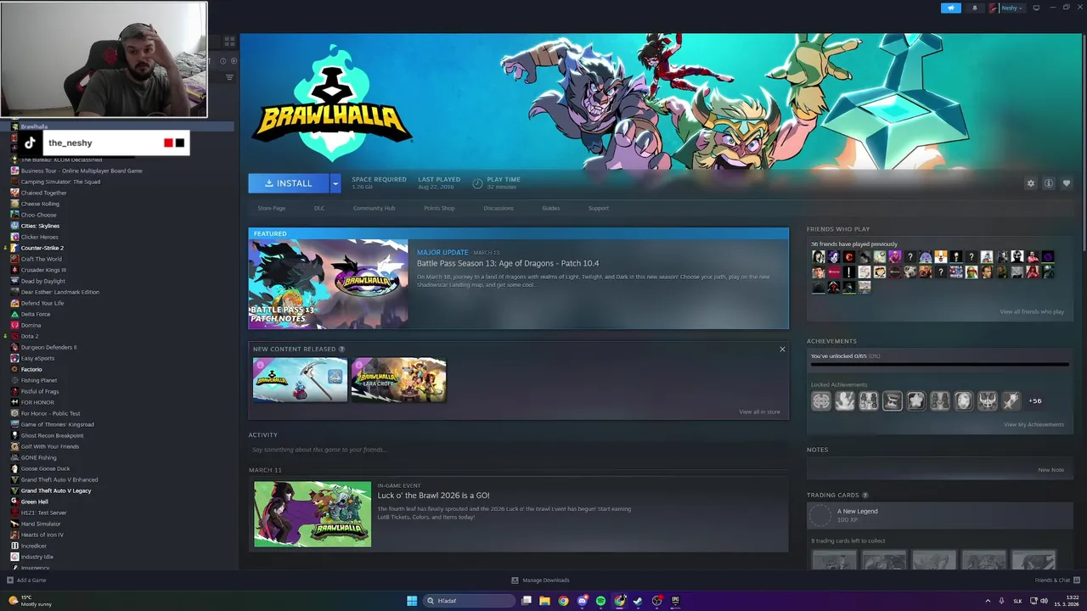
Task: Select Cities: Skylines in library list
Action: click(x=40, y=226)
